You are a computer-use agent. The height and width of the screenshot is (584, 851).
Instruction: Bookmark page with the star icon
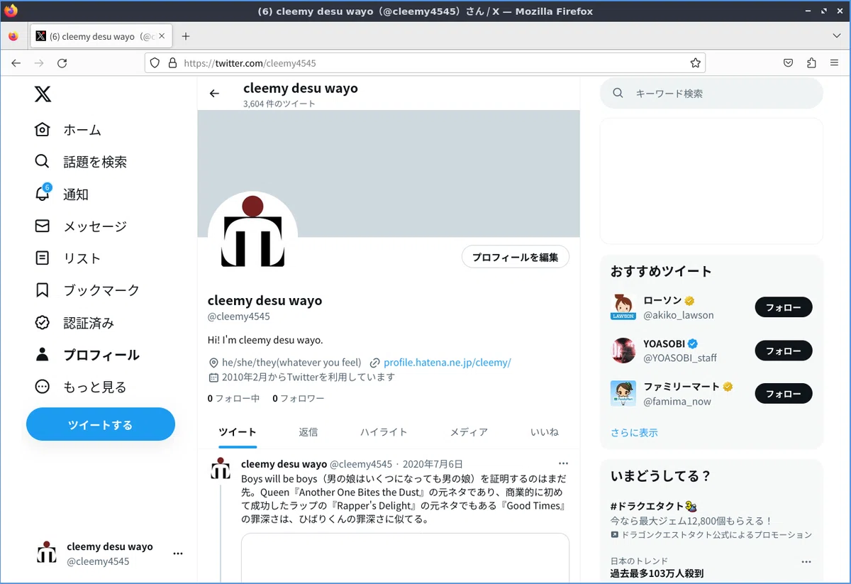695,63
